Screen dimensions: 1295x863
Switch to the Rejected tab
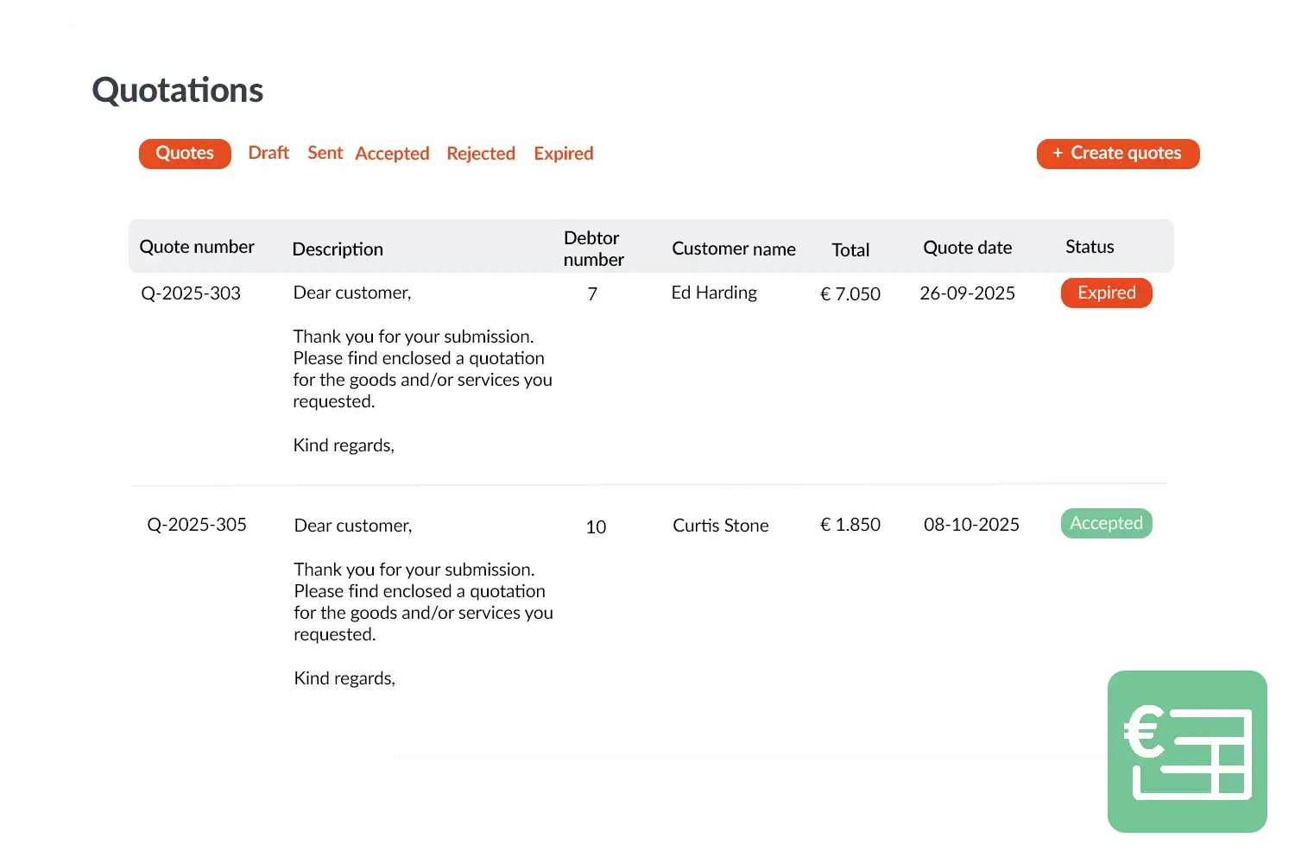tap(481, 154)
